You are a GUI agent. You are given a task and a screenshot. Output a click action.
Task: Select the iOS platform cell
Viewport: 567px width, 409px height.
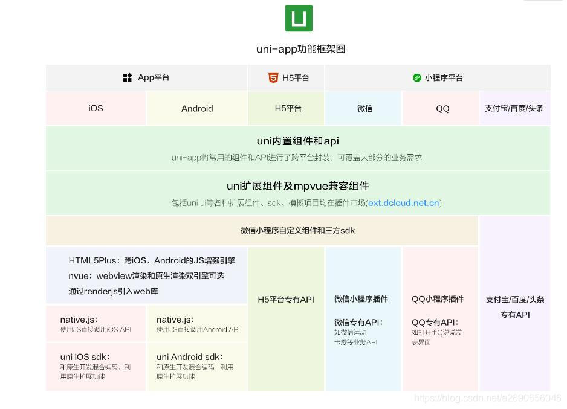coord(96,108)
